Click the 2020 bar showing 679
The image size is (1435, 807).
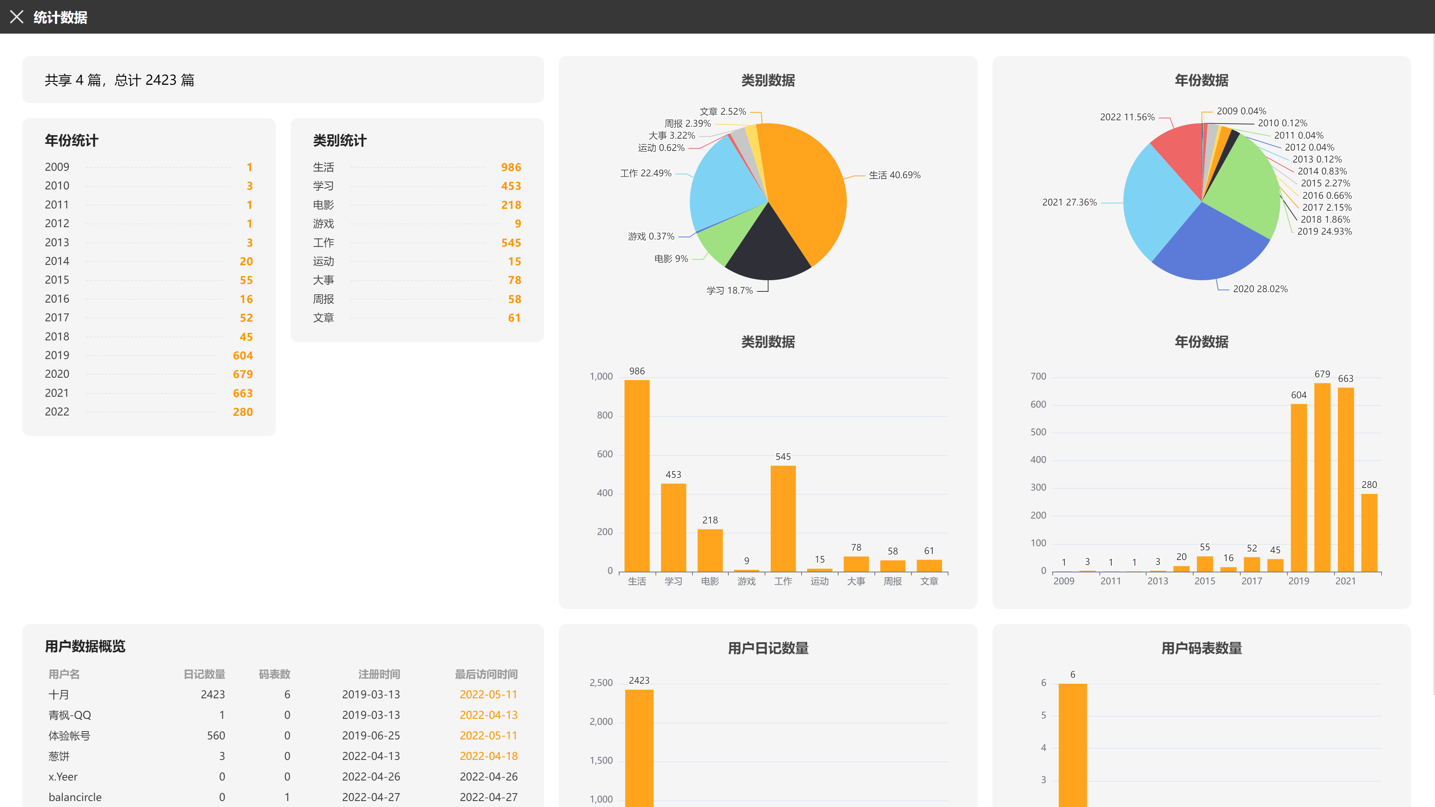pyautogui.click(x=1322, y=477)
